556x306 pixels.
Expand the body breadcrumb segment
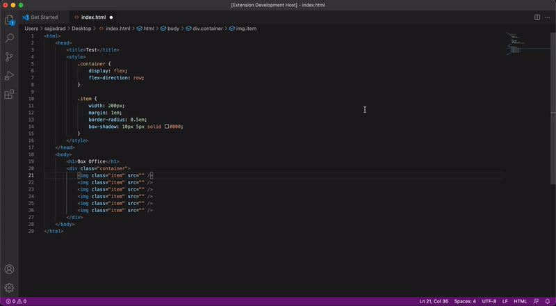click(173, 29)
